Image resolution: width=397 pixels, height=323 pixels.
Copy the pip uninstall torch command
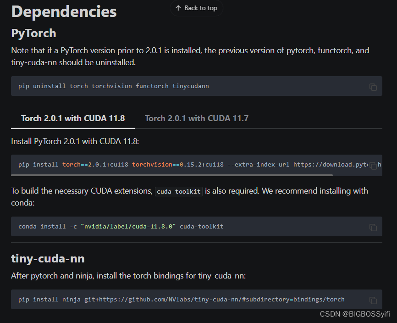373,87
